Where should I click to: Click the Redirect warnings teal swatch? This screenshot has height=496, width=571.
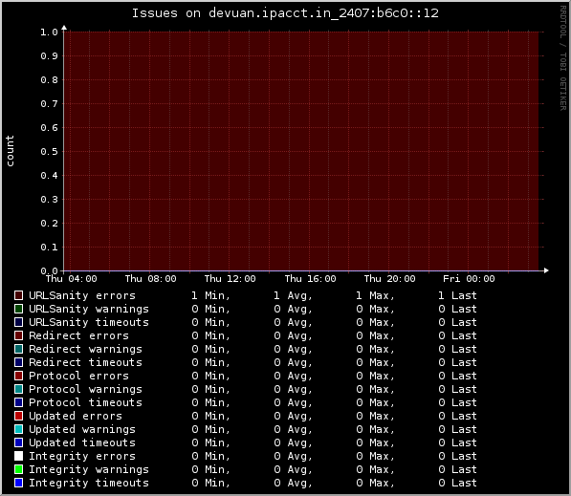tap(18, 349)
